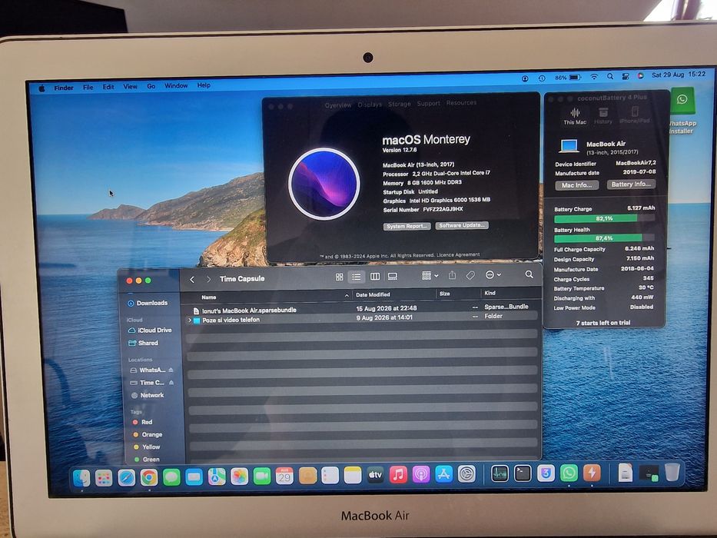Viewport: 717px width, 538px height.
Task: Open Podcasts from the Dock
Action: [x=421, y=475]
